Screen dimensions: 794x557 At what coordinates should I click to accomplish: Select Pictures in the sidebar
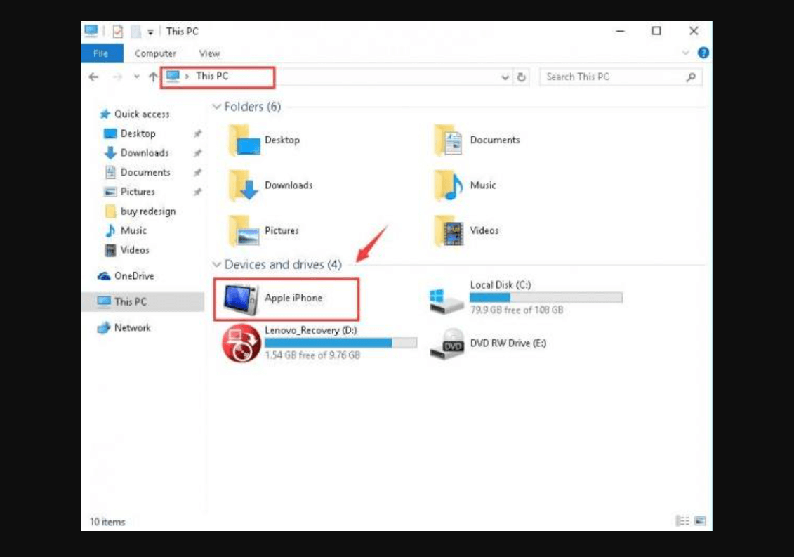[x=129, y=192]
